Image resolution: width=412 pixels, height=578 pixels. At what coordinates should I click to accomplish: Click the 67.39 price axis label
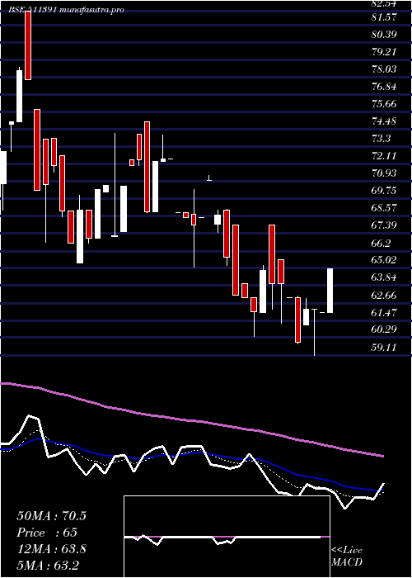point(385,225)
